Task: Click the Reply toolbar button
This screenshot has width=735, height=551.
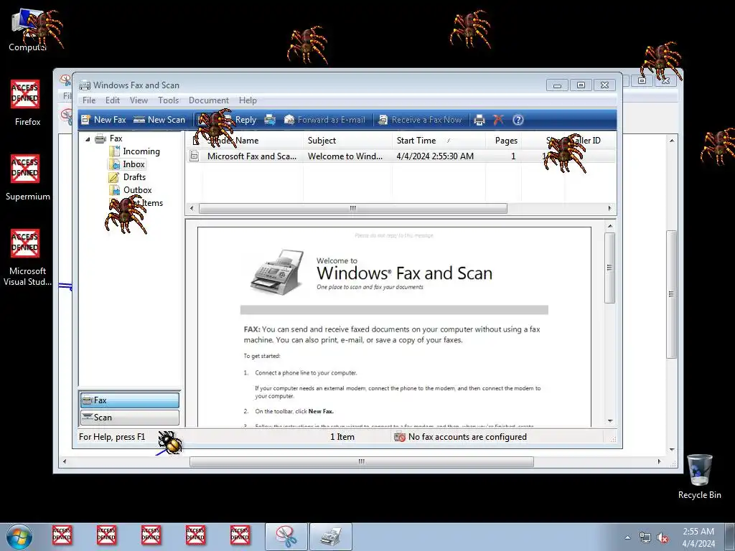Action: (240, 120)
